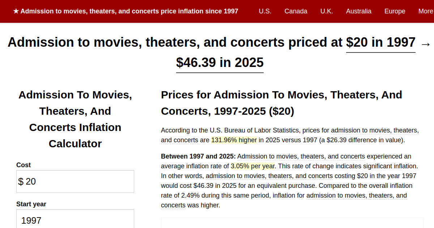Open the U.S. navigation menu item

pos(265,11)
